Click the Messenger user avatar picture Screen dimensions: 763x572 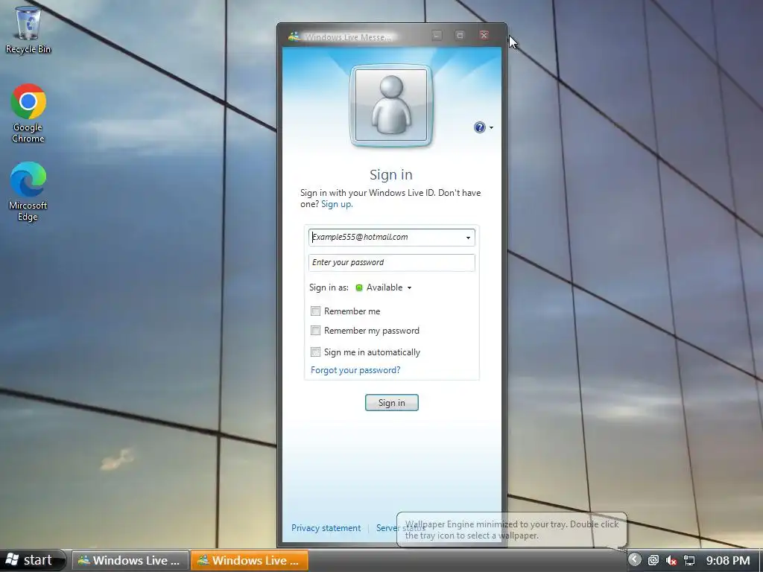coord(390,105)
